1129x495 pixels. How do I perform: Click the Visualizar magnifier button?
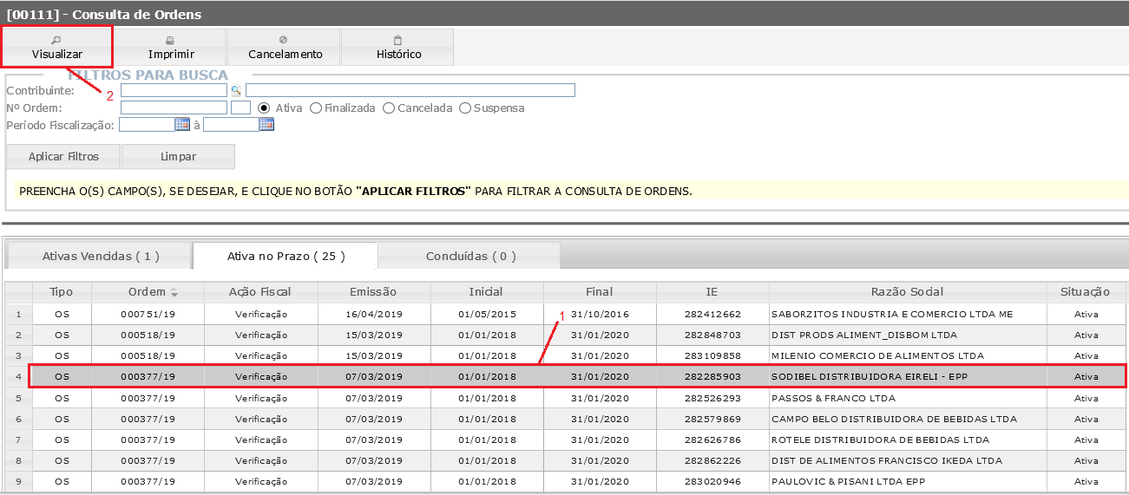[x=57, y=47]
